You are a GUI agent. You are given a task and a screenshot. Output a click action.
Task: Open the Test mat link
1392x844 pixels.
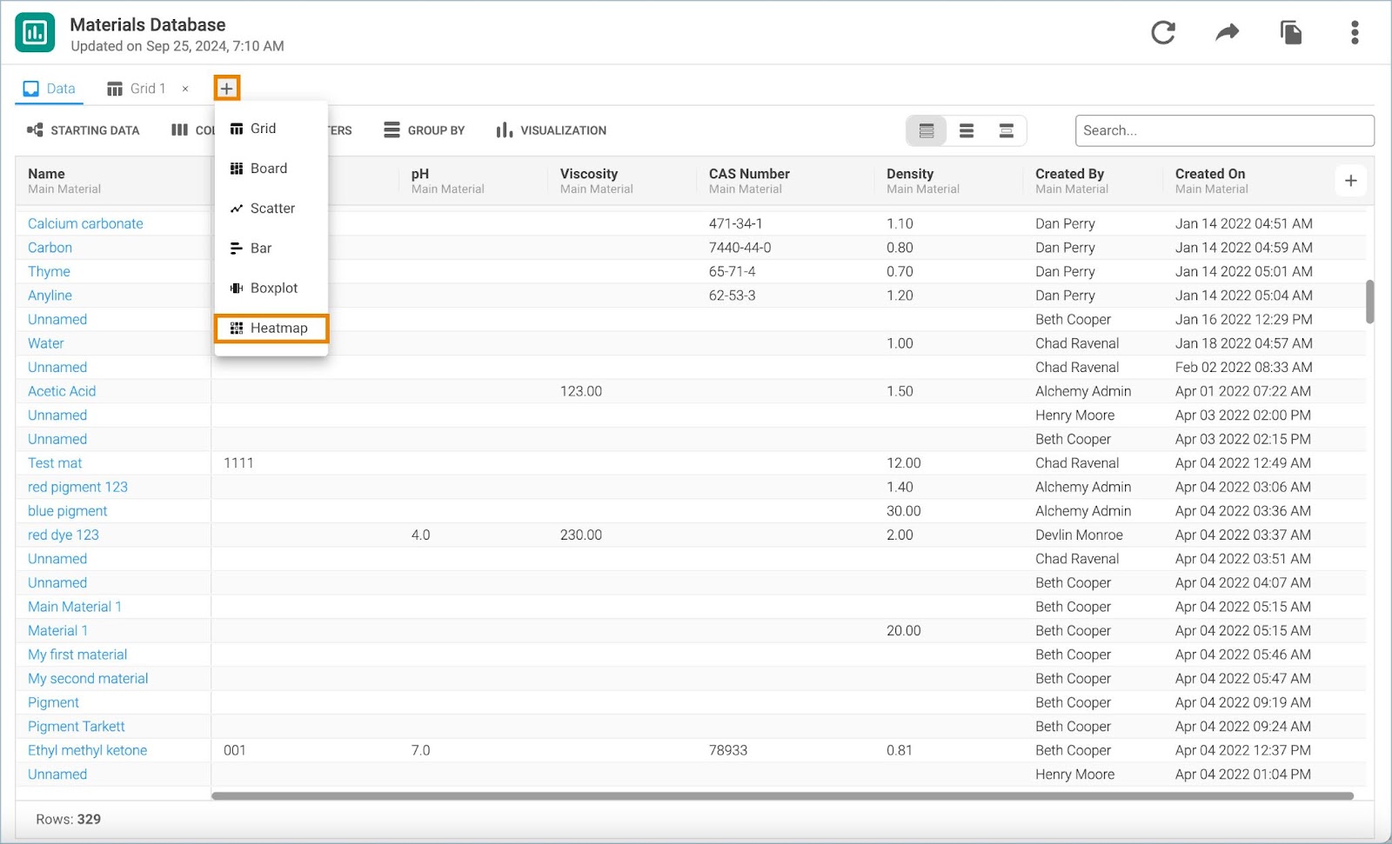click(55, 463)
